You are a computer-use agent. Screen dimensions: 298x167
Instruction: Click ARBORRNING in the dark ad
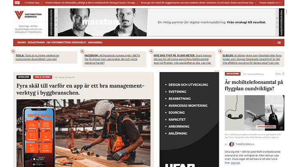[x=179, y=126]
